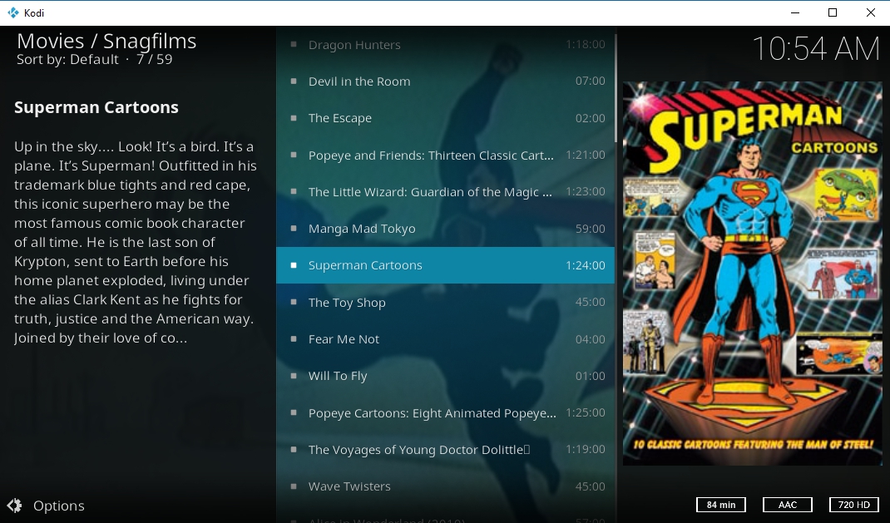Screen dimensions: 890x523
Task: Open Dragon Hunters movie entry
Action: [x=445, y=44]
